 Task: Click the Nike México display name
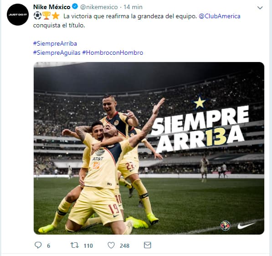[x=51, y=7]
